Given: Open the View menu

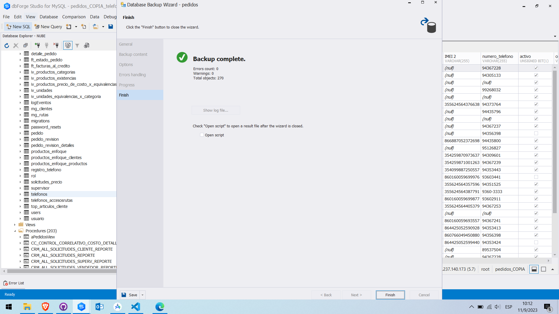Looking at the screenshot, I should point(30,17).
